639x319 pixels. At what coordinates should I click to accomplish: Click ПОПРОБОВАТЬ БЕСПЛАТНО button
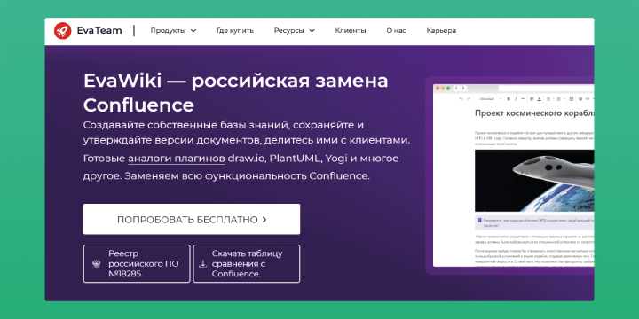pos(192,220)
